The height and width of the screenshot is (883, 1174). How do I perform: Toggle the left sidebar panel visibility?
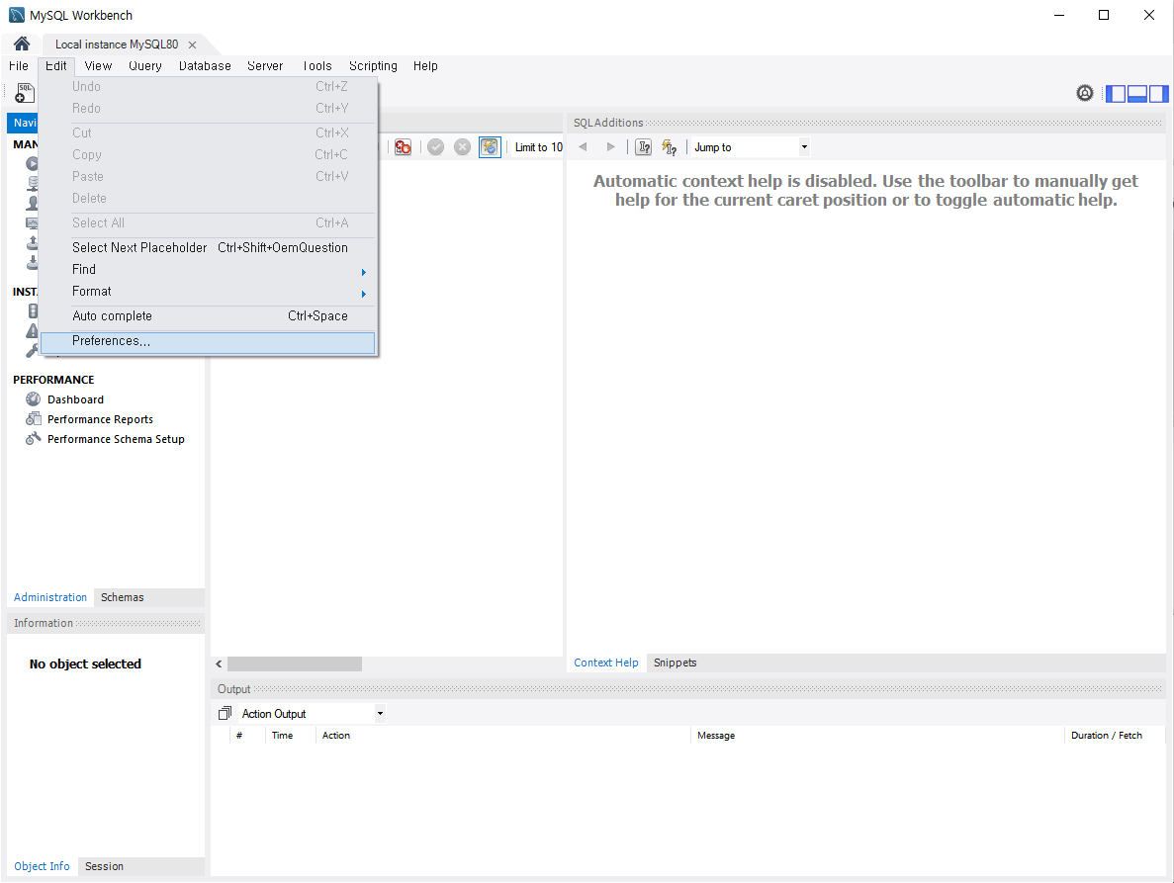[1117, 94]
